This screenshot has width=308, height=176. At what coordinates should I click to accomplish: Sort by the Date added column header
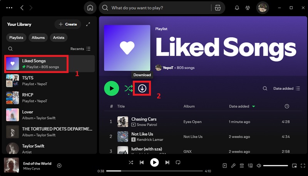(242, 106)
